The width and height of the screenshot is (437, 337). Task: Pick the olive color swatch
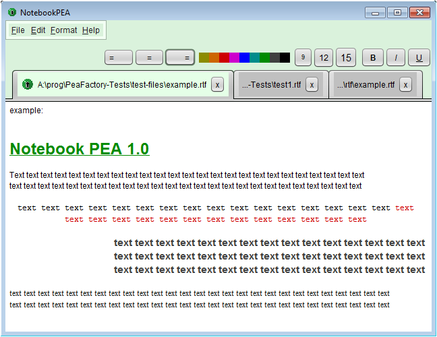[x=204, y=58]
